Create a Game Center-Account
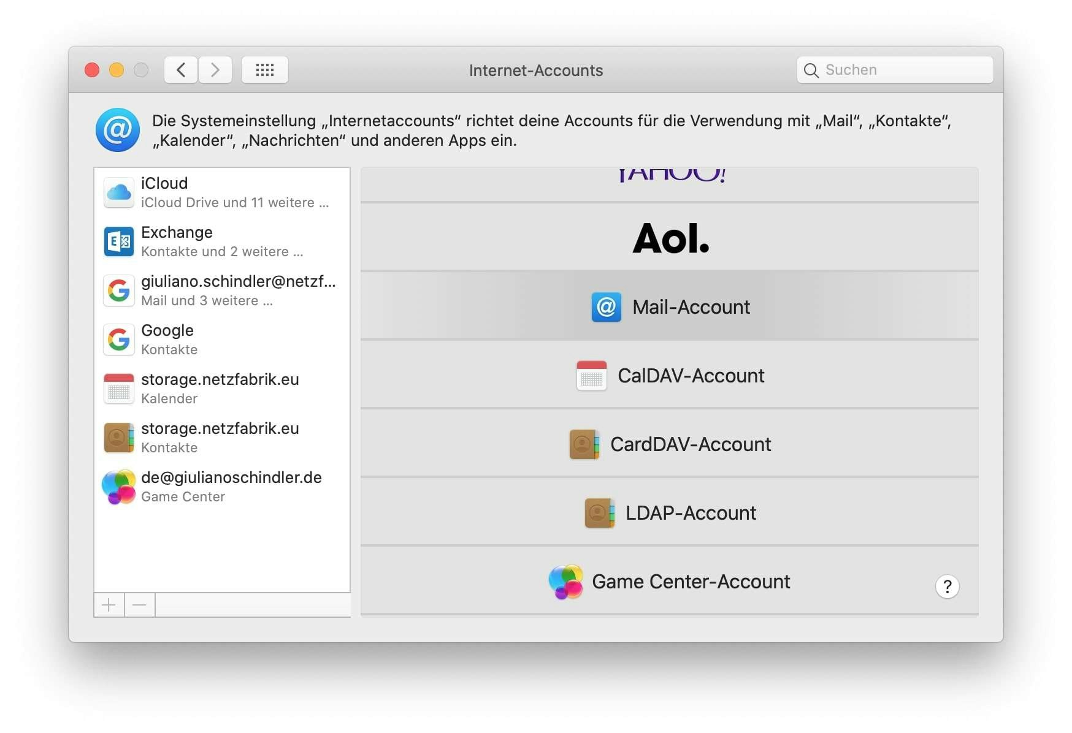The height and width of the screenshot is (733, 1072). pyautogui.click(x=670, y=582)
